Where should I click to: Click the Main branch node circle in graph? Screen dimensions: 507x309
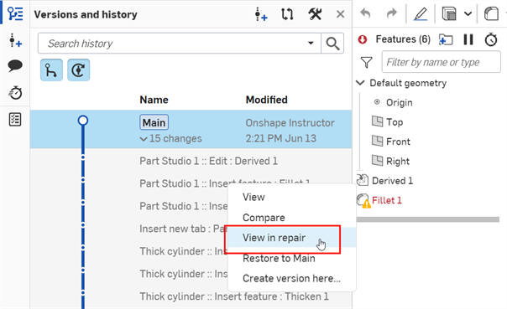83,121
